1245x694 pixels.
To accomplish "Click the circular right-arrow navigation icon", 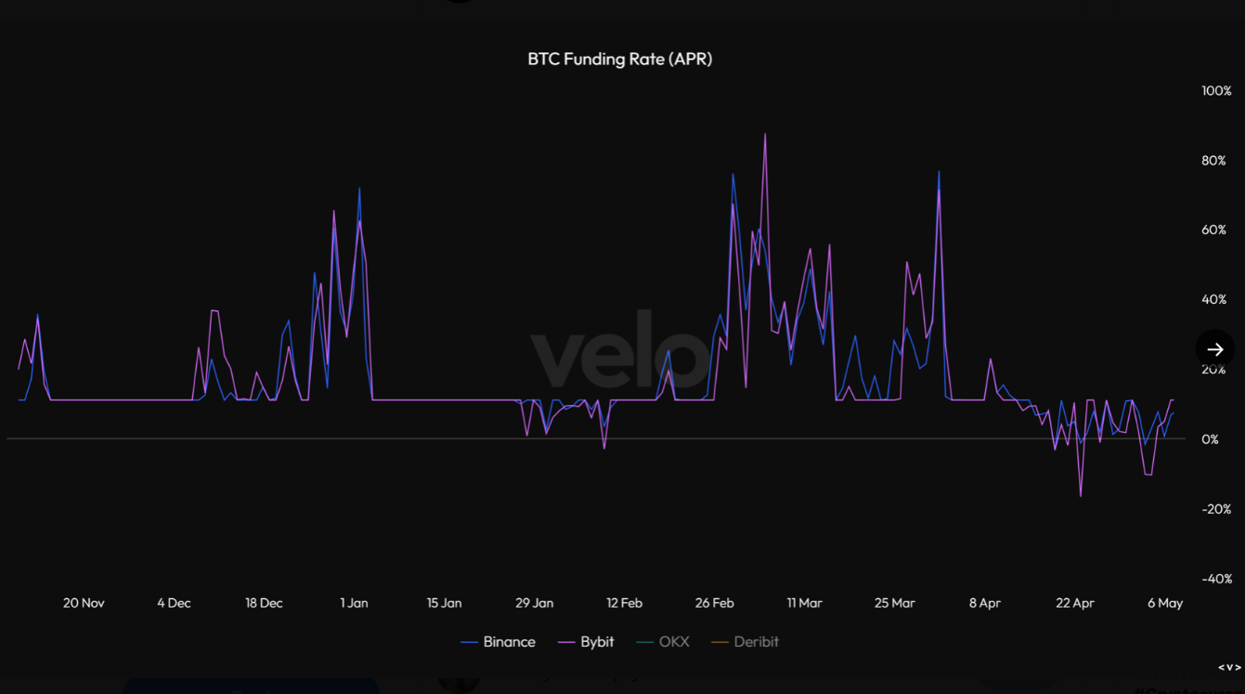I will (x=1214, y=349).
